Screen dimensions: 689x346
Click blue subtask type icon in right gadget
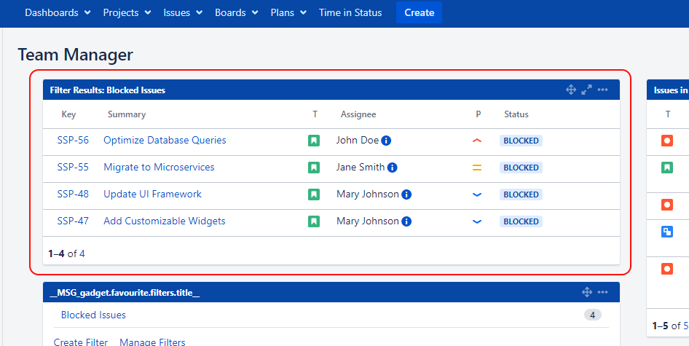(x=667, y=232)
